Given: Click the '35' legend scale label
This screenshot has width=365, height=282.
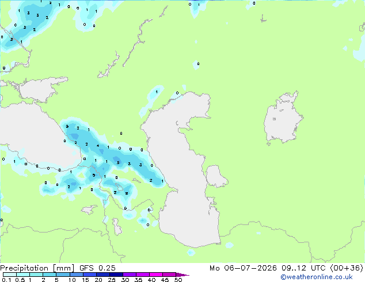Looking at the screenshot, I should pyautogui.click(x=139, y=280).
